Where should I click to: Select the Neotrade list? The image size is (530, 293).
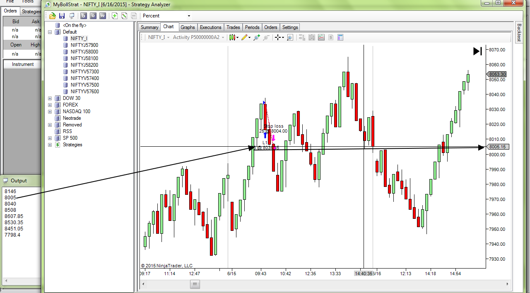coord(72,118)
